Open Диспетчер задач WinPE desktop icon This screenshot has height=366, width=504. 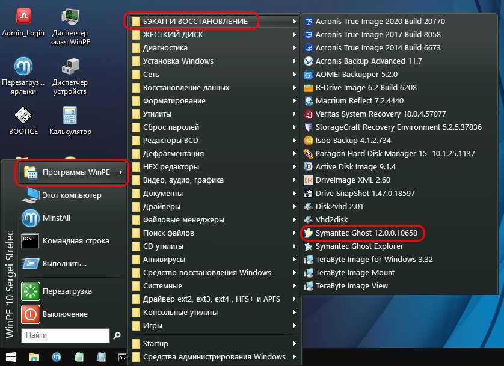coord(70,27)
